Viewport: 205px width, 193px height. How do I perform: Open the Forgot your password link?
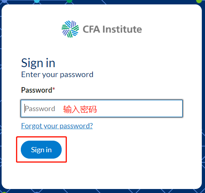(x=57, y=126)
